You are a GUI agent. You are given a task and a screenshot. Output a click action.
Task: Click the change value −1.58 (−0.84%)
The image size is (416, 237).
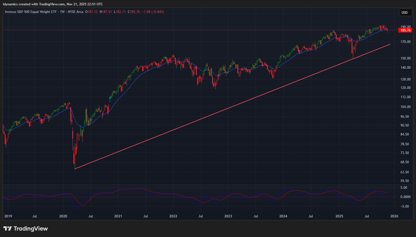pyautogui.click(x=153, y=12)
